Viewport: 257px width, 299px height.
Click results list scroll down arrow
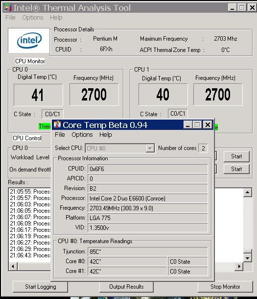coord(248,258)
